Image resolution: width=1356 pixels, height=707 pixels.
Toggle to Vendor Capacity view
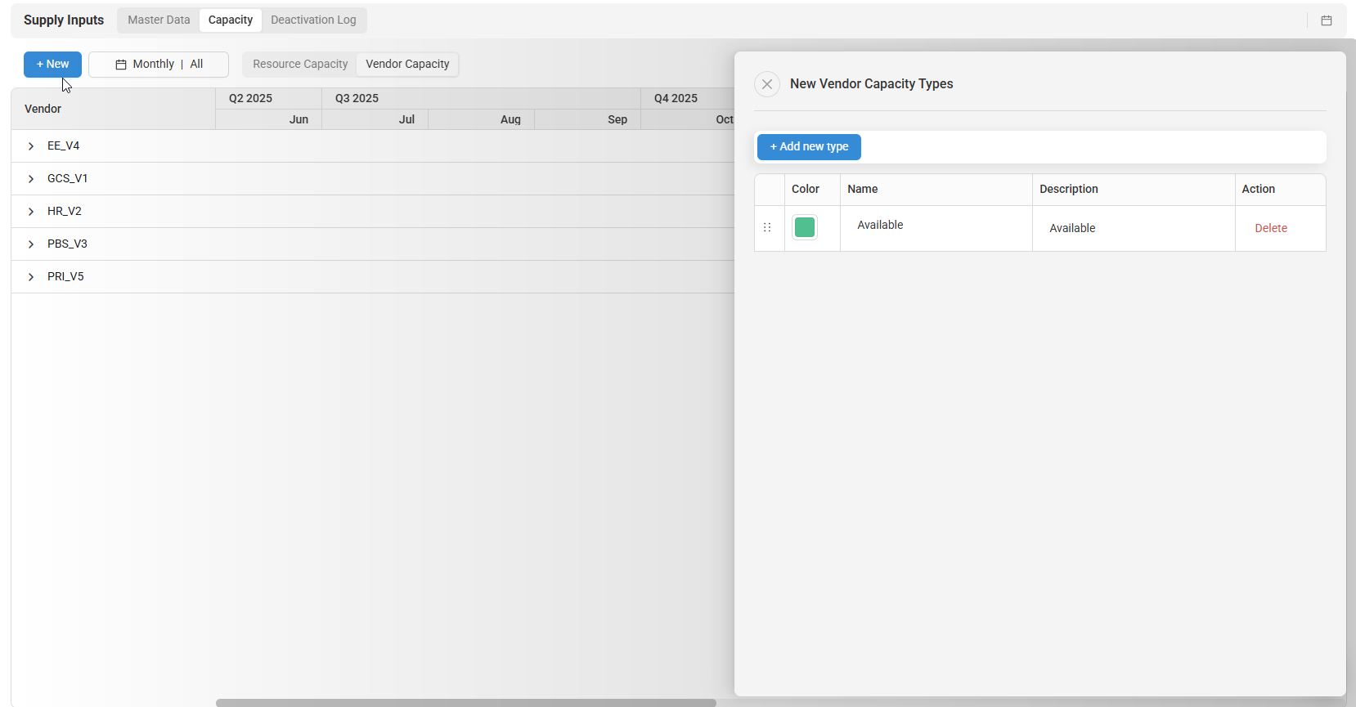coord(407,65)
